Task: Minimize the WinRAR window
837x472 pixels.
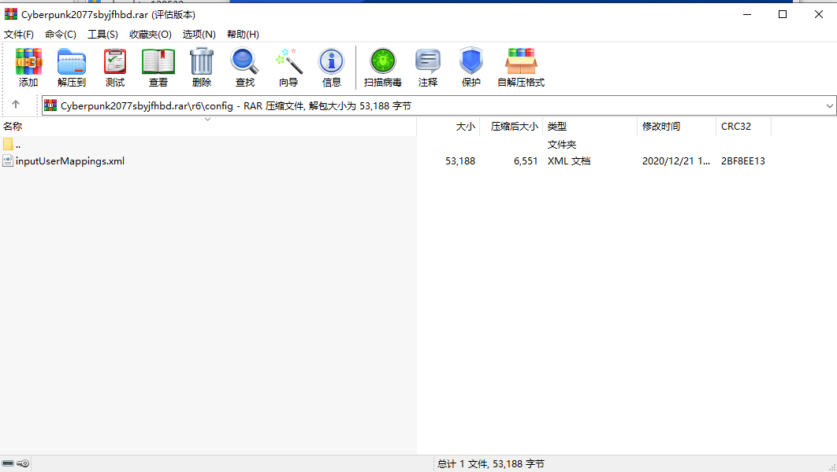Action: pos(747,14)
